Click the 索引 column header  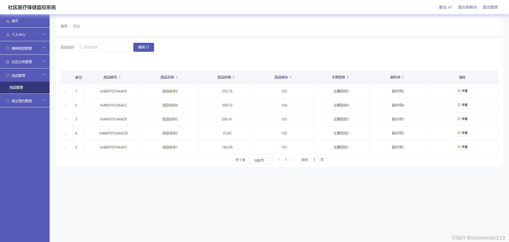click(78, 77)
